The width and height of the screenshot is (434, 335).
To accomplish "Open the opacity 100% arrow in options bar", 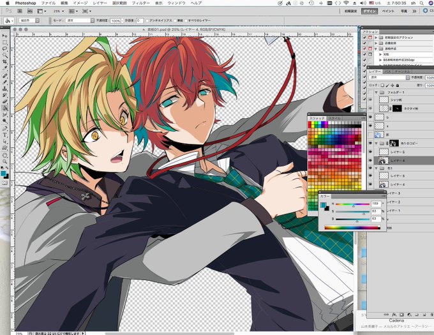I will (x=123, y=21).
